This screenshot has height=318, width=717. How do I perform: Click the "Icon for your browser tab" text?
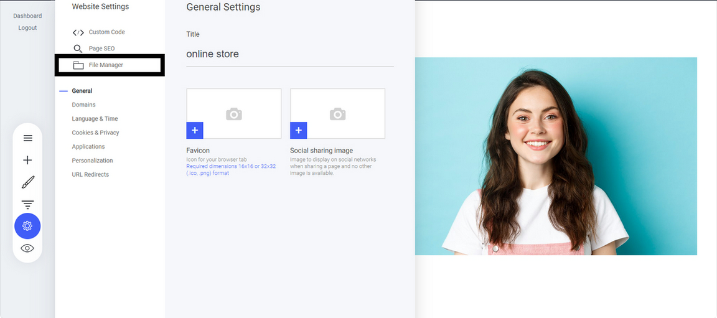[x=217, y=159]
